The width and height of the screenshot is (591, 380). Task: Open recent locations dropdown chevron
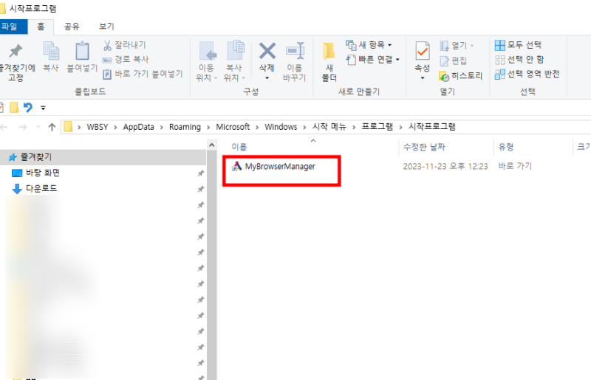(x=38, y=127)
